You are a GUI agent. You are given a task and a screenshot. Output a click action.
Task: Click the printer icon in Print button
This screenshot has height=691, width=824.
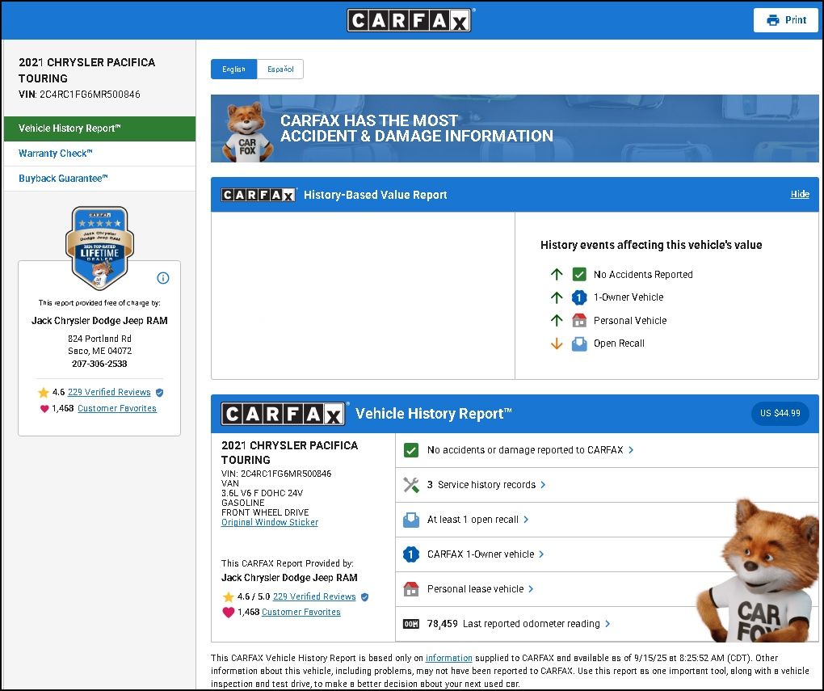click(x=772, y=20)
